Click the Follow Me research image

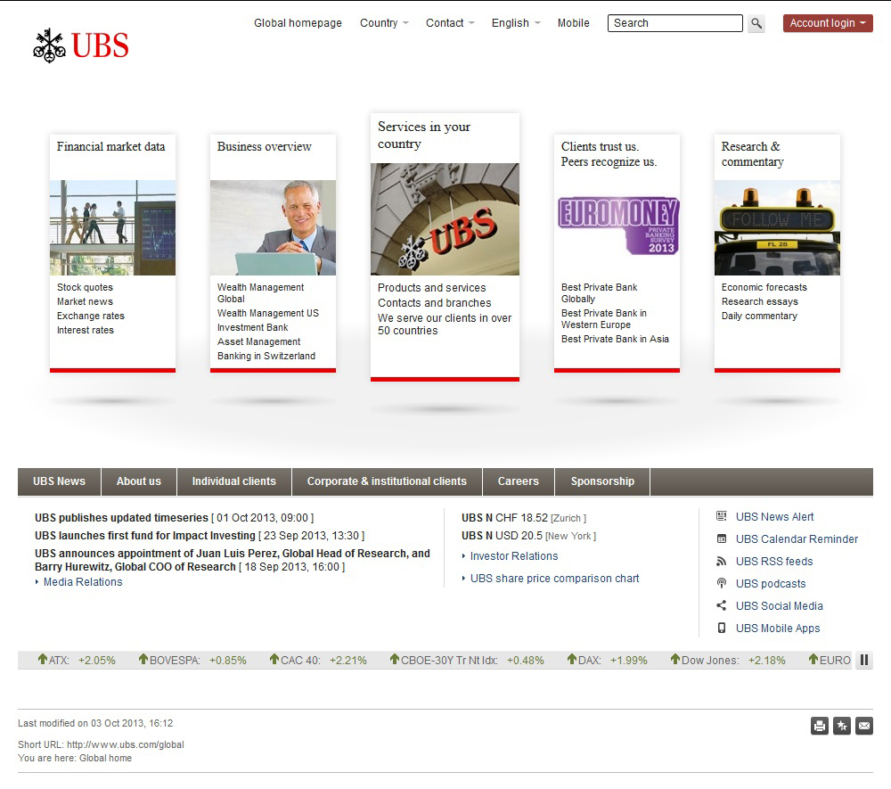tap(777, 228)
